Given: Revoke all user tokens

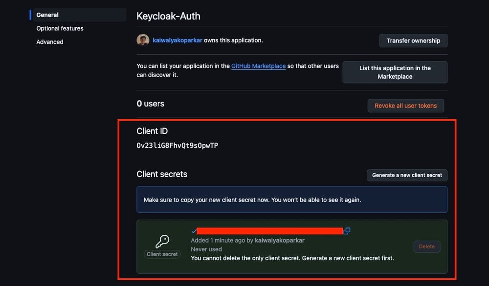Looking at the screenshot, I should [405, 105].
